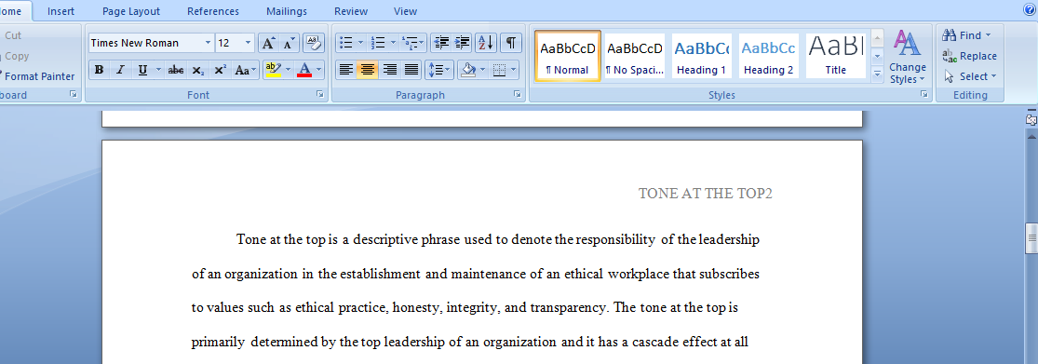The image size is (1038, 364).
Task: Apply a multilevel list
Action: pos(412,43)
